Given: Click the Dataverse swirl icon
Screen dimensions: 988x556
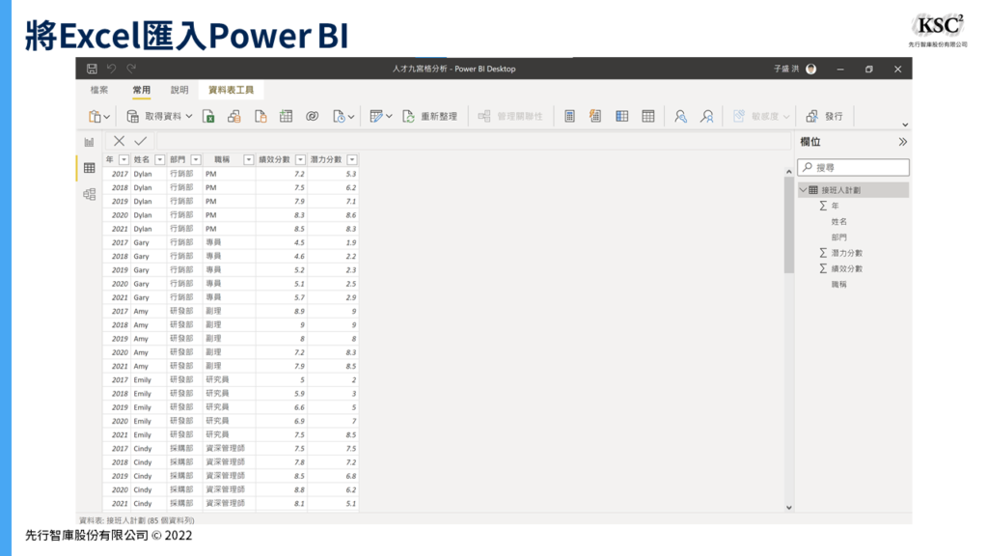Looking at the screenshot, I should [312, 116].
